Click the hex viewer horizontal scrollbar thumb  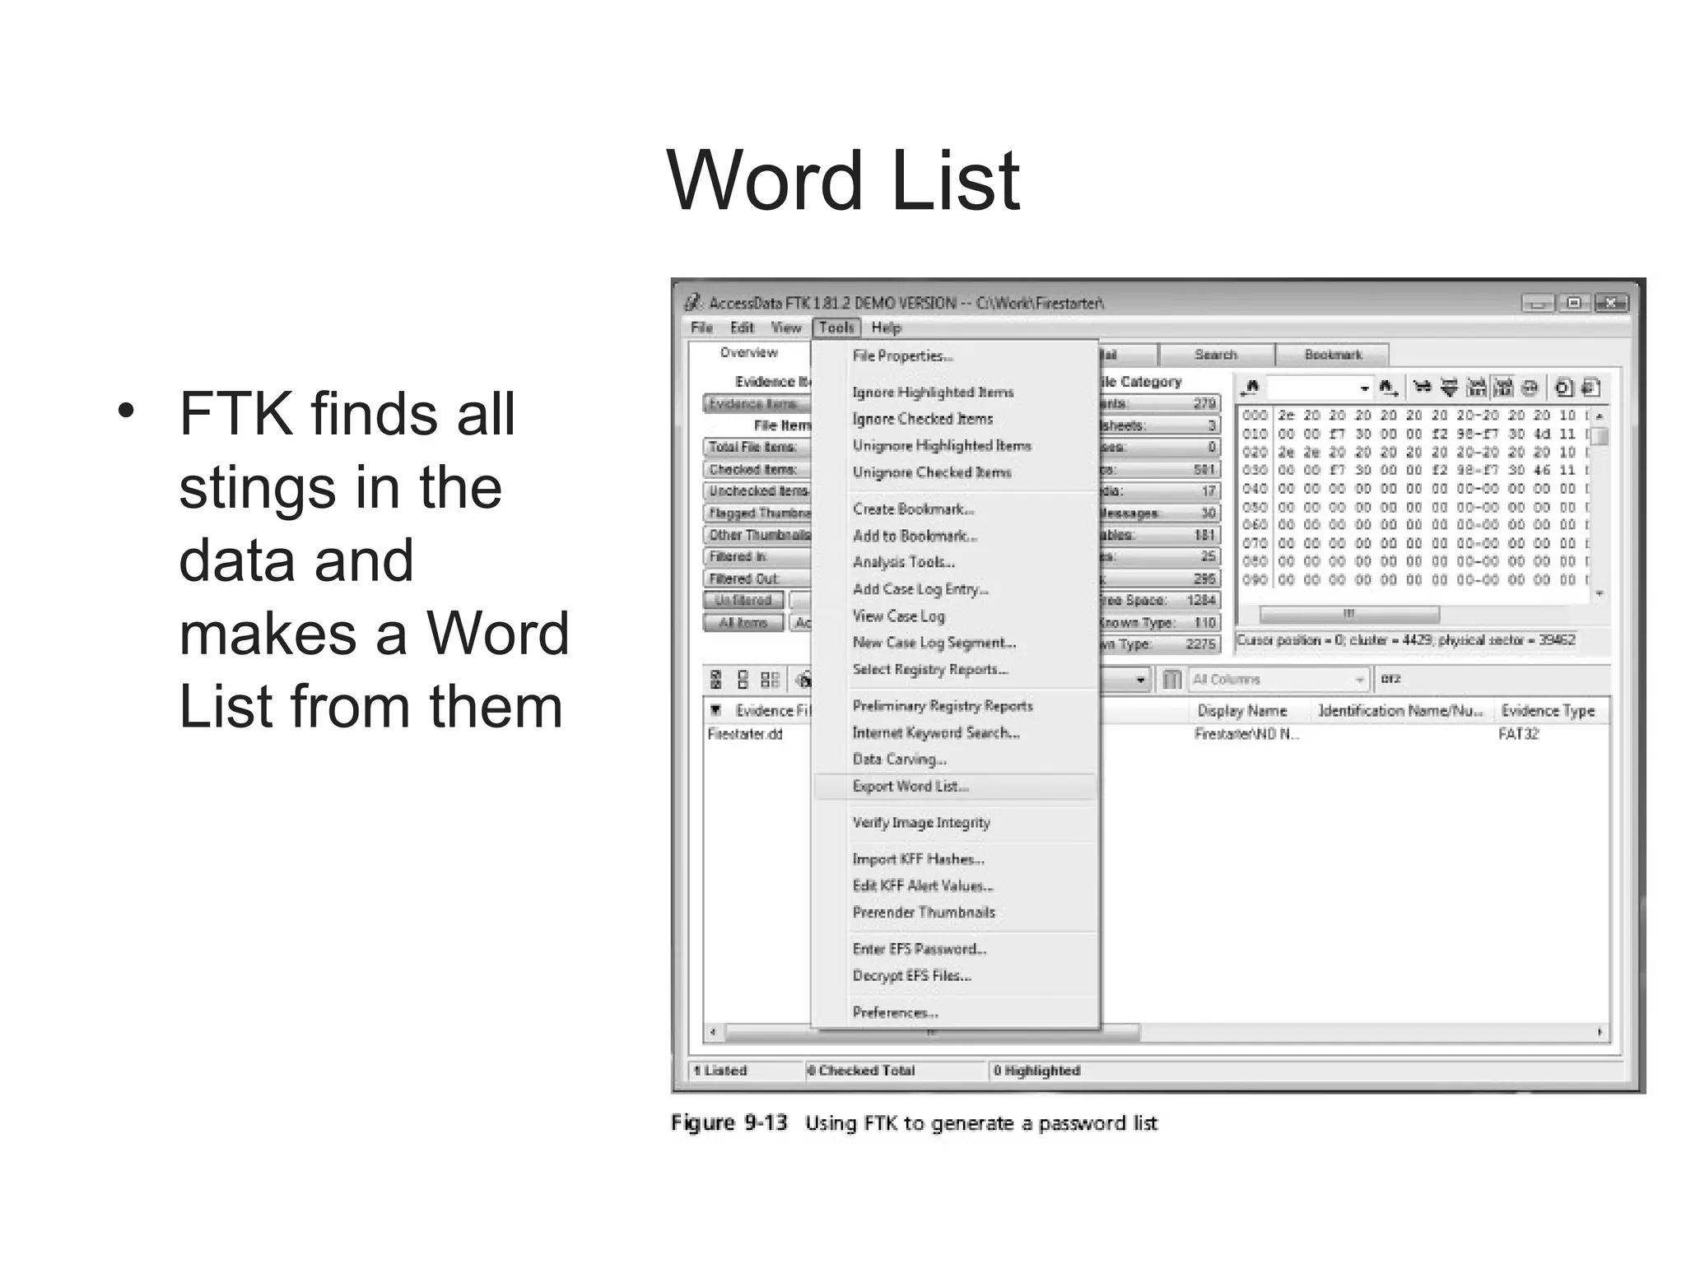[1349, 614]
